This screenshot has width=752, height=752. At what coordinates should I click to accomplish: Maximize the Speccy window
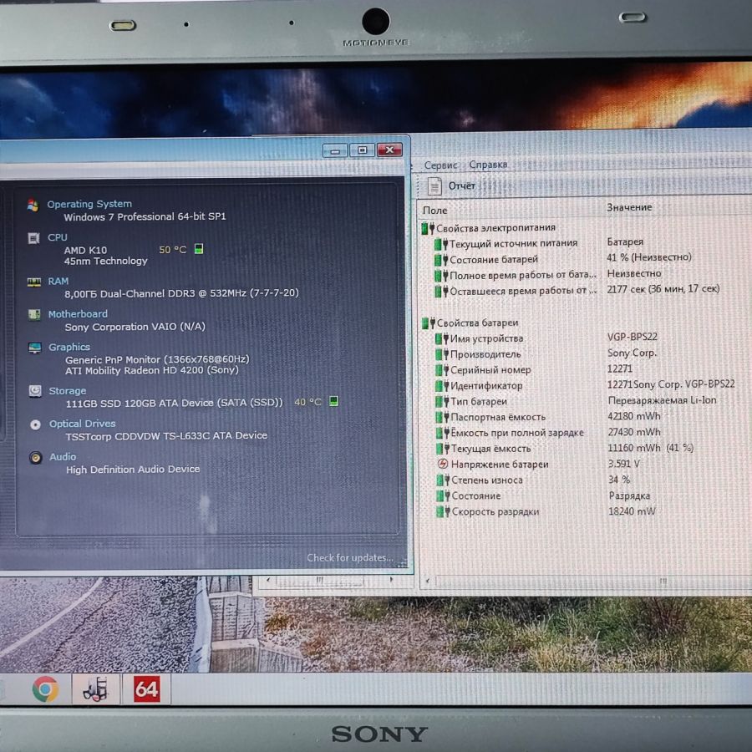coord(362,150)
